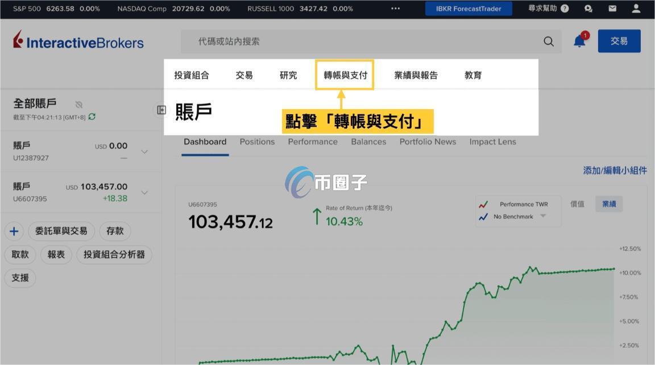Click the 存款 button

coord(115,231)
